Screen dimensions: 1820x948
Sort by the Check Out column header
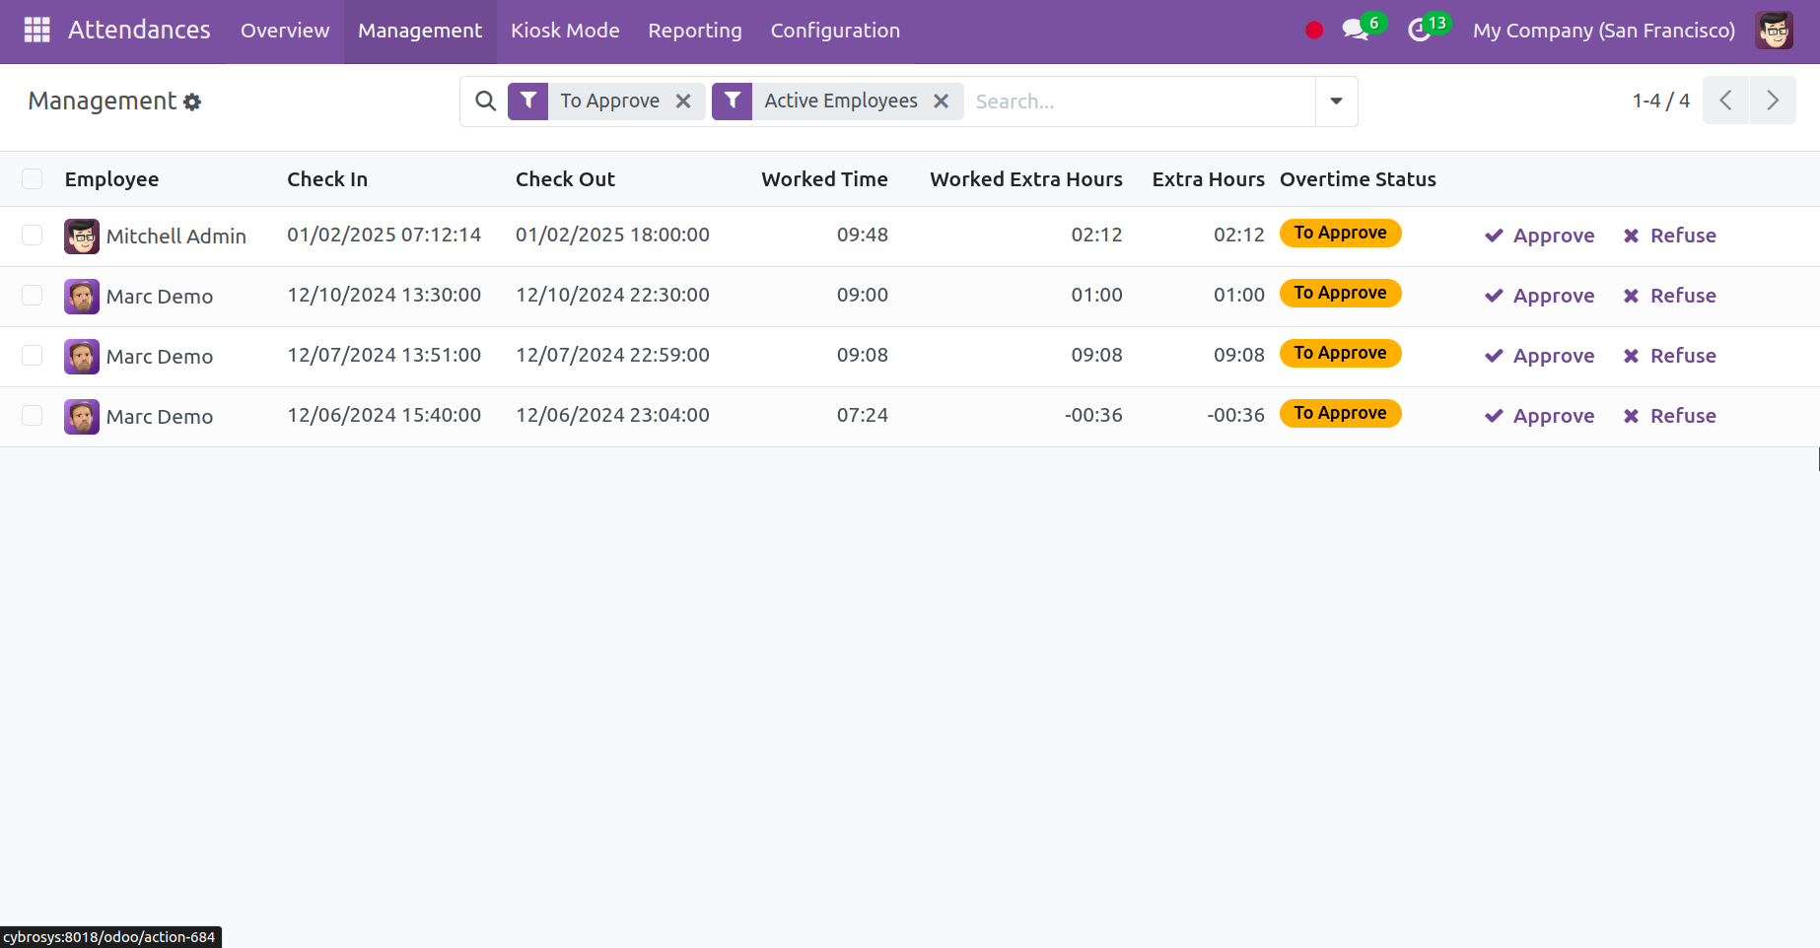coord(565,179)
